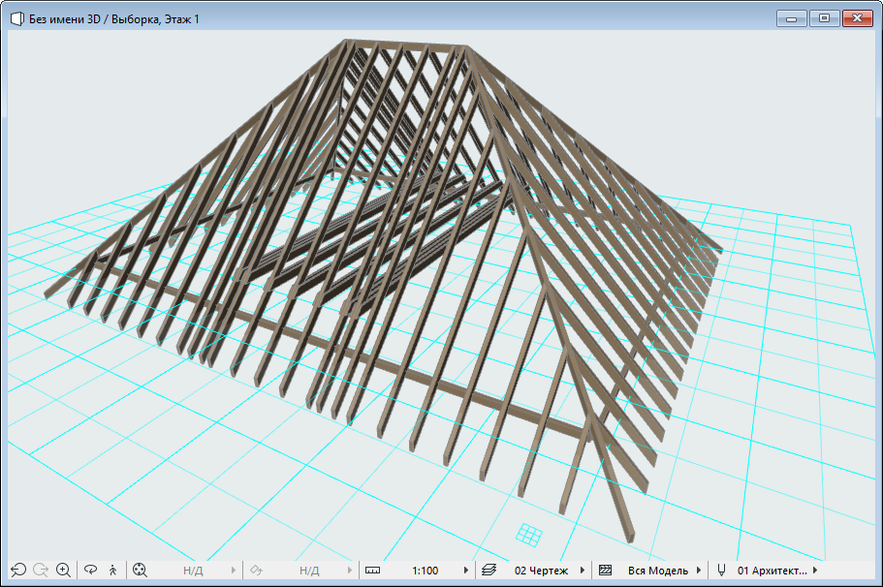Activate the Orbit tool icon
The width and height of the screenshot is (883, 587).
91,571
